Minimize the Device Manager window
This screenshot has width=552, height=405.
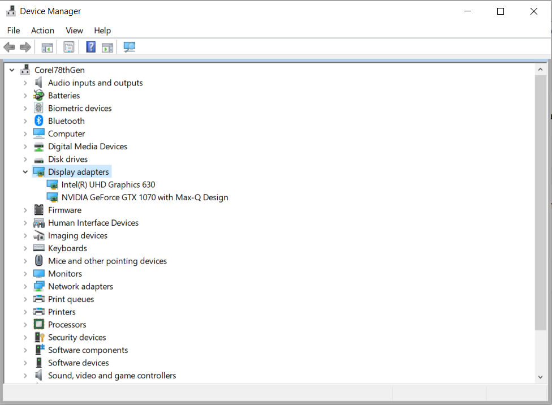468,11
